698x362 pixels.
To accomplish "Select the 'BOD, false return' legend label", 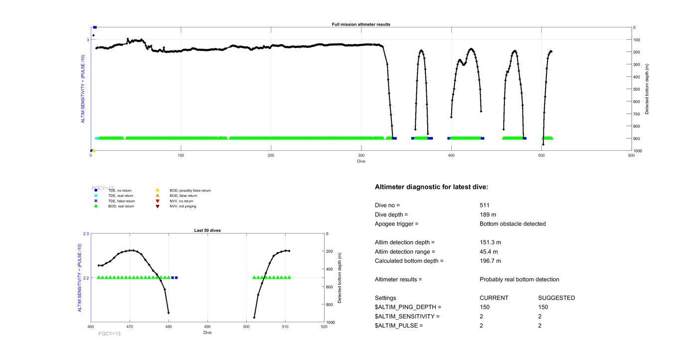I will 183,196.
